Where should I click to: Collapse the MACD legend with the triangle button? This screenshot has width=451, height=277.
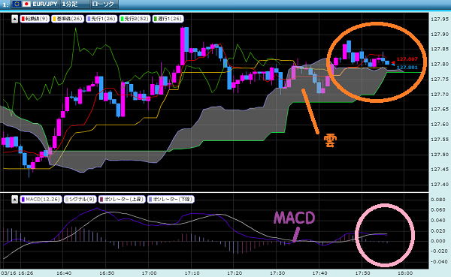(15, 199)
